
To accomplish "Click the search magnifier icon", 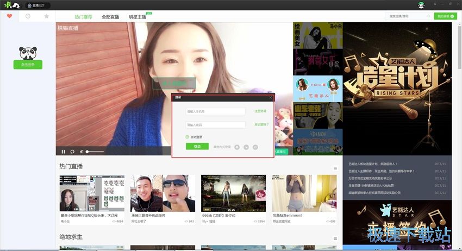I will (x=429, y=16).
